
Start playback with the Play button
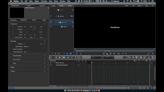point(114,53)
